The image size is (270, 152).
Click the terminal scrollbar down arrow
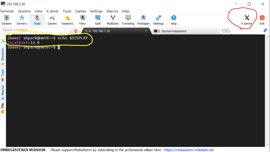click(x=267, y=144)
